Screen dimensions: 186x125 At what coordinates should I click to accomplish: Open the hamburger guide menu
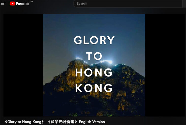point(2,3)
